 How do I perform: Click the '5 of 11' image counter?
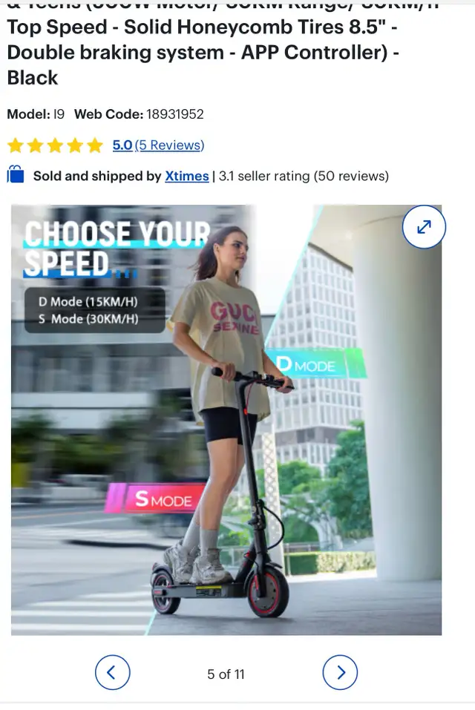pos(226,674)
